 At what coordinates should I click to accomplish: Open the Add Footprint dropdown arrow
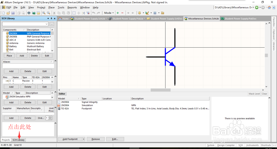coord(84,139)
